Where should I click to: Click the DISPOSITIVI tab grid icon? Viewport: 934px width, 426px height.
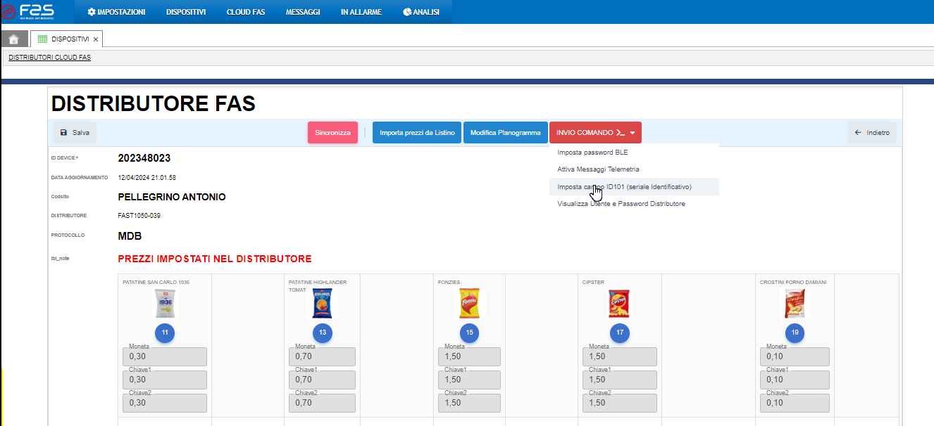pos(42,39)
